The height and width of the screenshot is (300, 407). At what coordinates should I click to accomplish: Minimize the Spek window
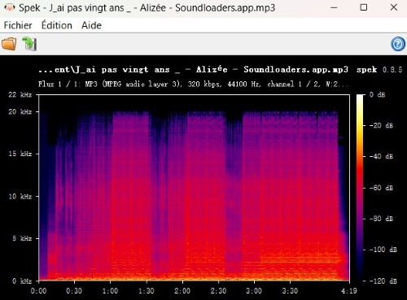pyautogui.click(x=334, y=7)
